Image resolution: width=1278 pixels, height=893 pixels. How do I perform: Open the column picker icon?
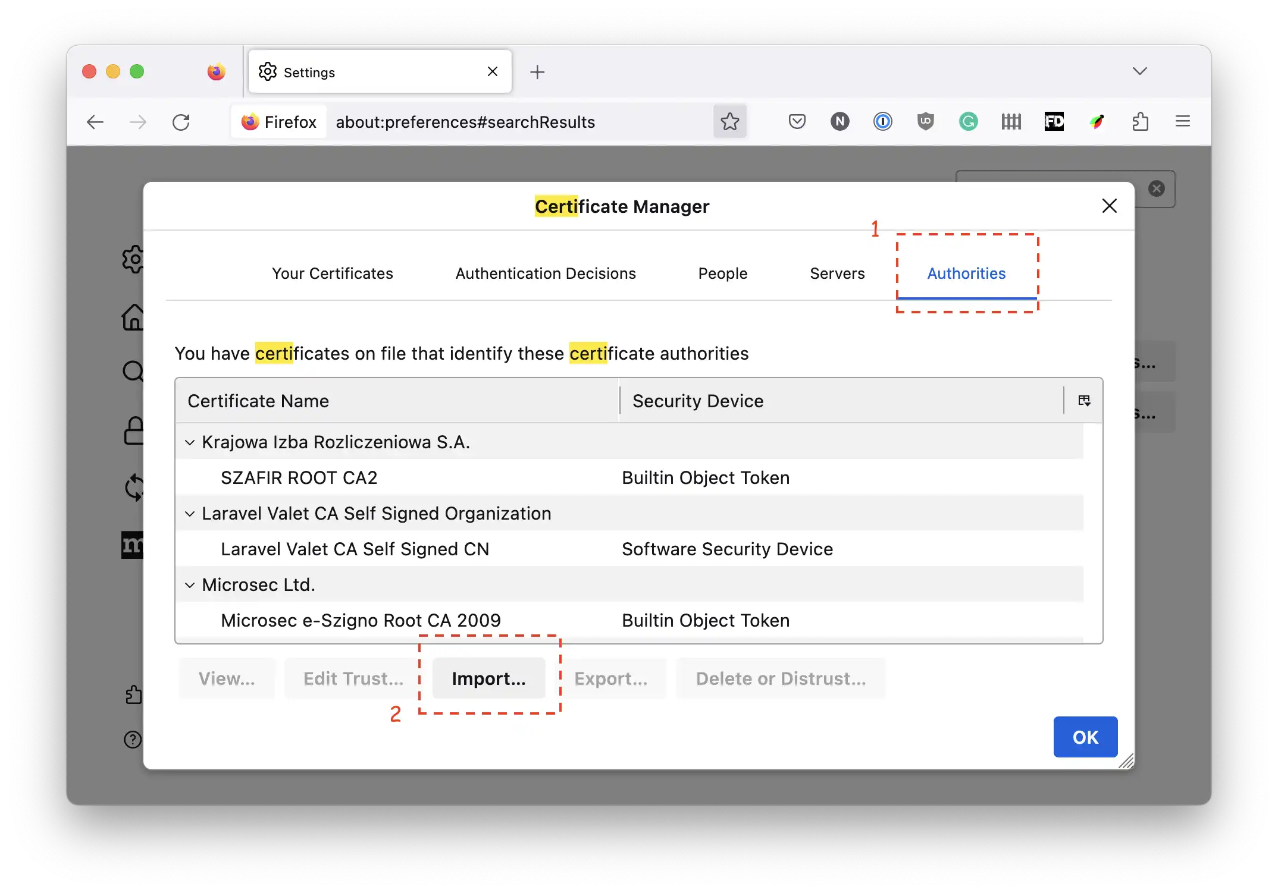tap(1084, 401)
